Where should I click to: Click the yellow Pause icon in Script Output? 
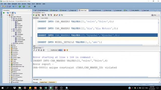pos(67,50)
